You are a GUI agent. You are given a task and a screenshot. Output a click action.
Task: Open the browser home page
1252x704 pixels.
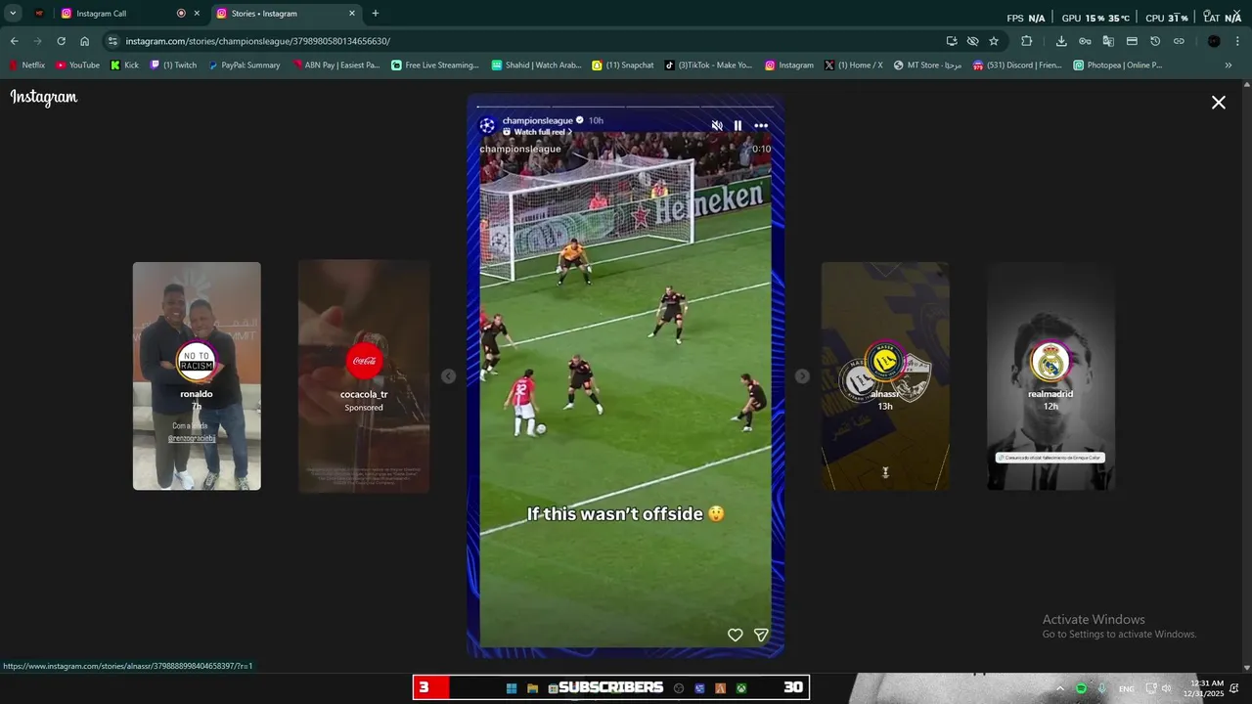pos(84,41)
